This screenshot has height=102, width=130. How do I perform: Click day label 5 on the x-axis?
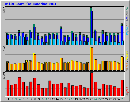coord(24,99)
